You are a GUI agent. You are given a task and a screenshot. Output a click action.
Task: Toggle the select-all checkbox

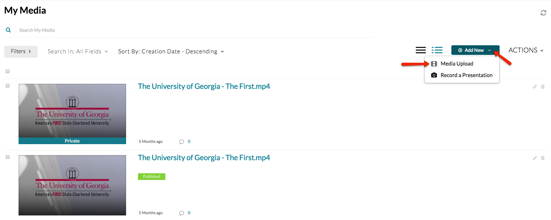tap(8, 71)
